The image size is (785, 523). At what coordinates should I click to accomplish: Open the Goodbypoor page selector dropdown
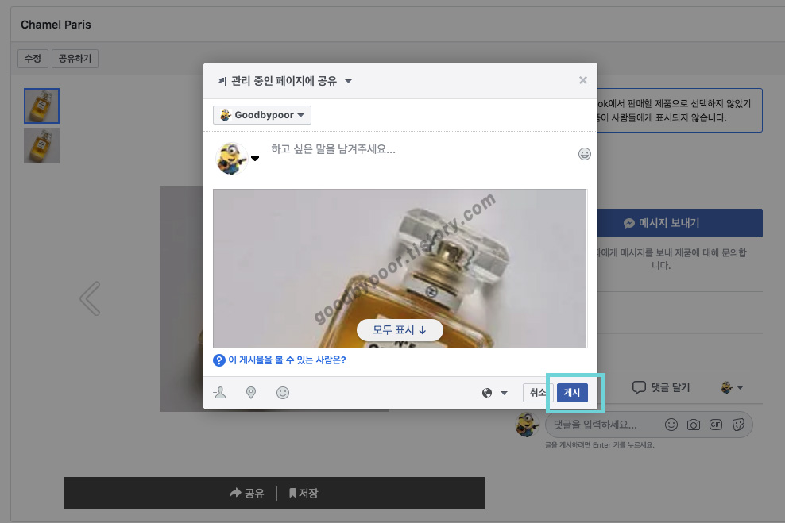click(262, 115)
